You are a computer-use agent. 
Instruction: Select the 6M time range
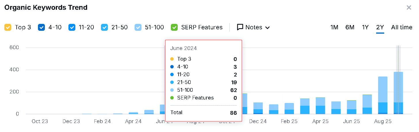pos(350,27)
